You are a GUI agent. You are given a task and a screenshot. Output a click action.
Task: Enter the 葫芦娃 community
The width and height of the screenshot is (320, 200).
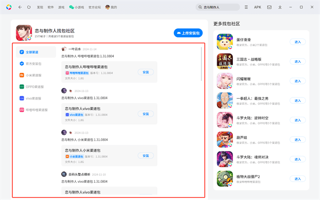(x=298, y=140)
